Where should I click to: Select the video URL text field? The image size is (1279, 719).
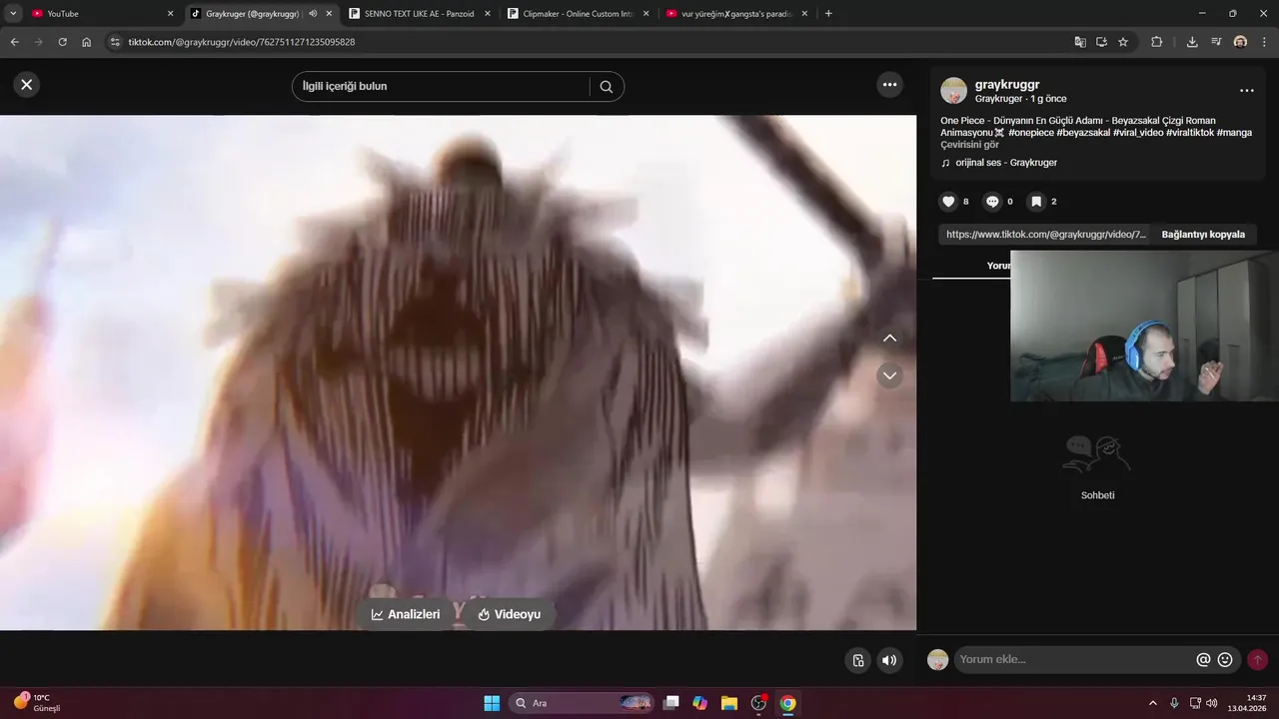point(1045,235)
